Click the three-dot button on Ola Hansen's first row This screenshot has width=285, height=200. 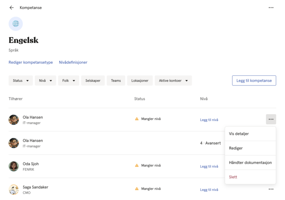coord(271,119)
